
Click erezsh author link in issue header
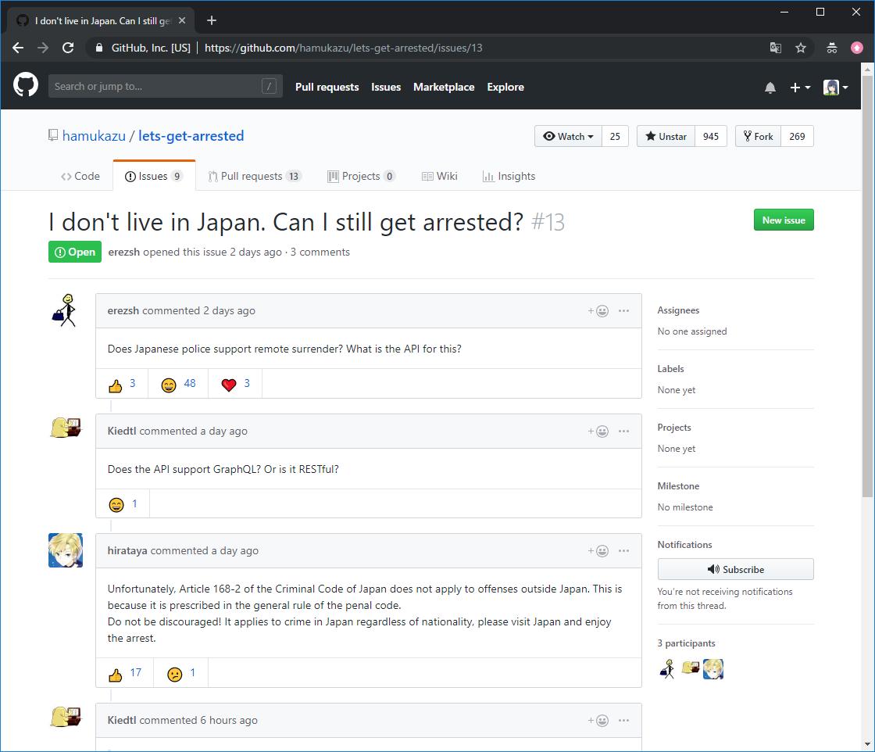124,252
